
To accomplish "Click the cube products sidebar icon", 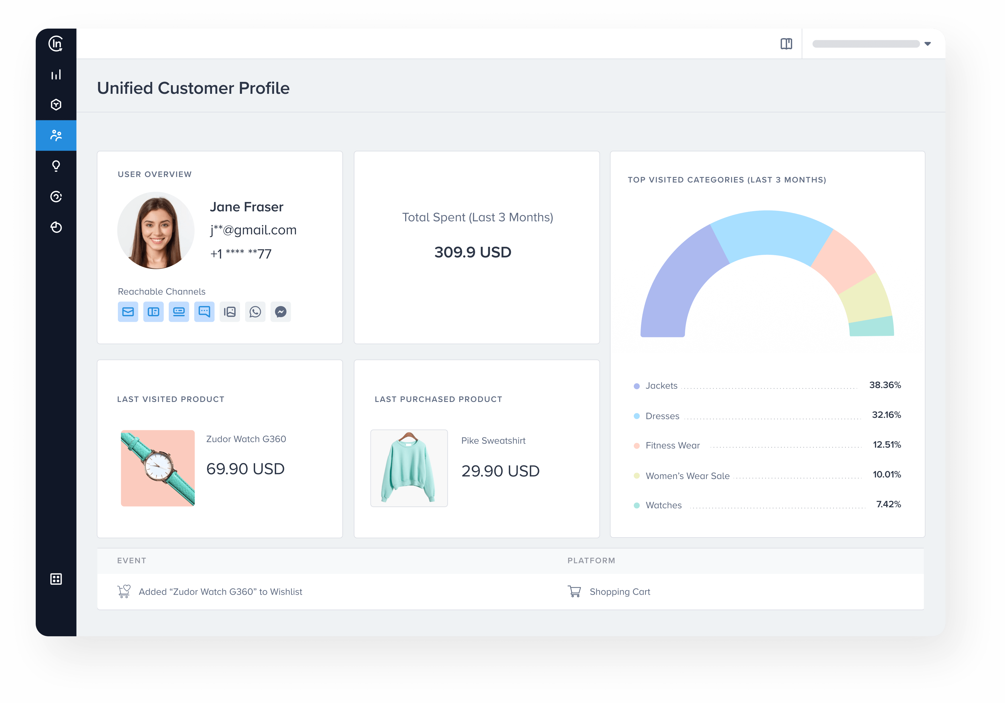I will coord(56,105).
